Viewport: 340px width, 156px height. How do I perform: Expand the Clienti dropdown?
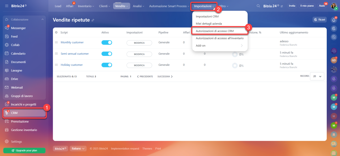pos(105,6)
